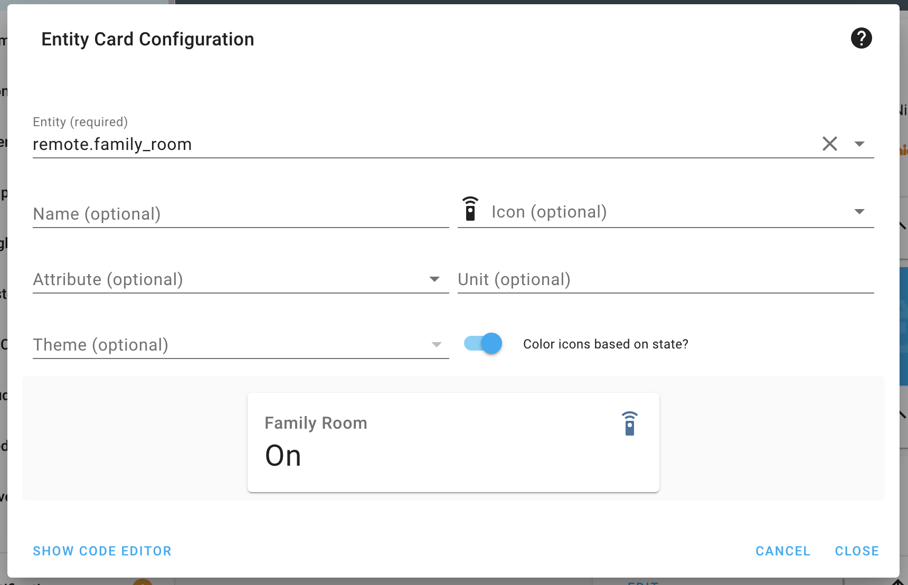Expand the Attribute dropdown
This screenshot has width=908, height=585.
tap(434, 279)
